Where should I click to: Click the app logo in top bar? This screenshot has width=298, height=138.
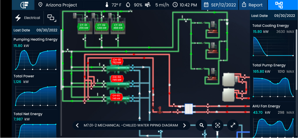point(24,5)
